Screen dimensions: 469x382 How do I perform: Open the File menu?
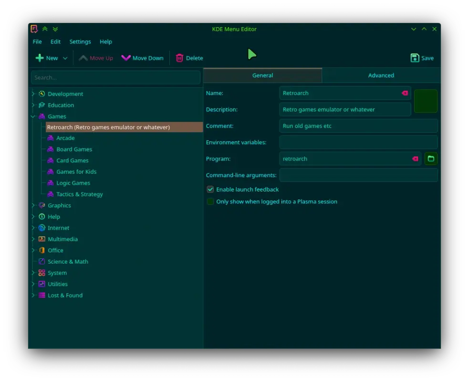pyautogui.click(x=37, y=42)
